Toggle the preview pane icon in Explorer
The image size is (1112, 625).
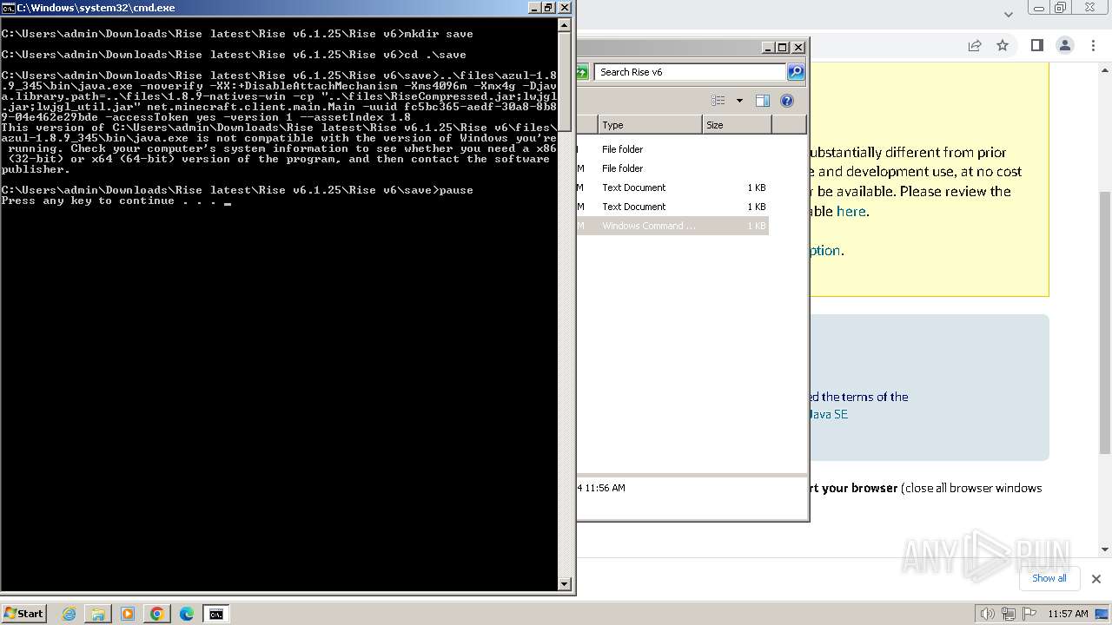coord(763,101)
